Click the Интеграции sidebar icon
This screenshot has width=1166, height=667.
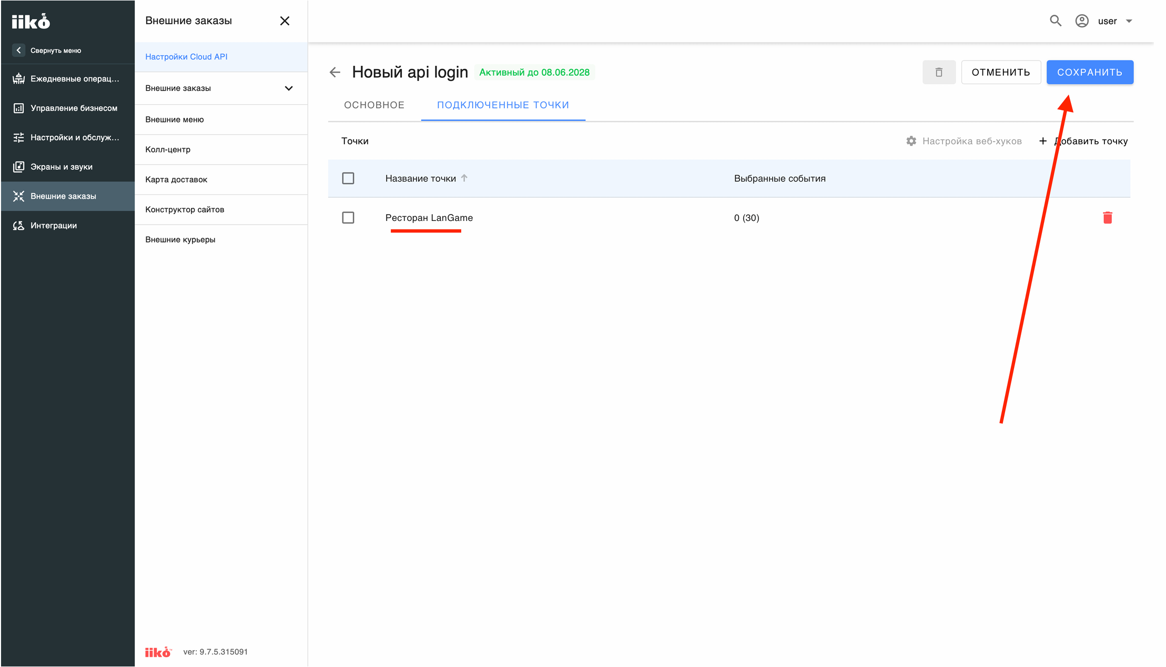(x=18, y=226)
